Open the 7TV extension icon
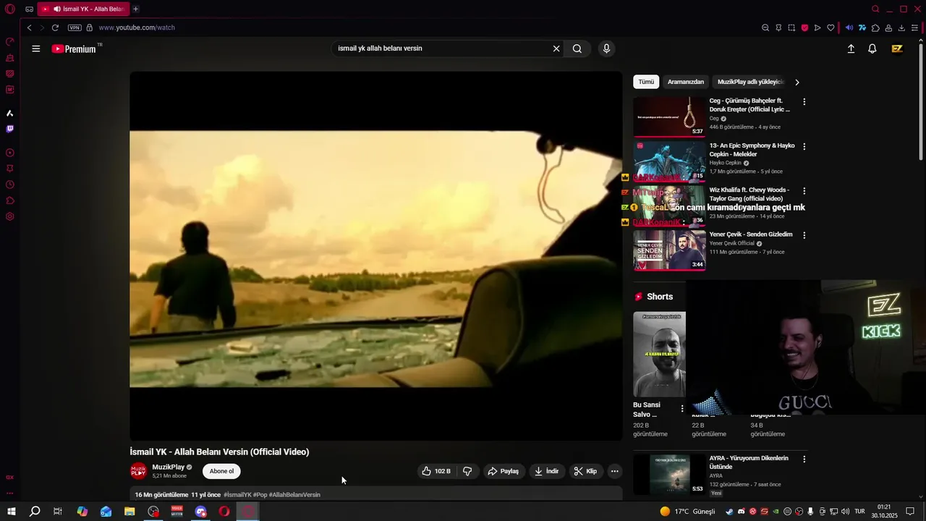 tap(862, 27)
